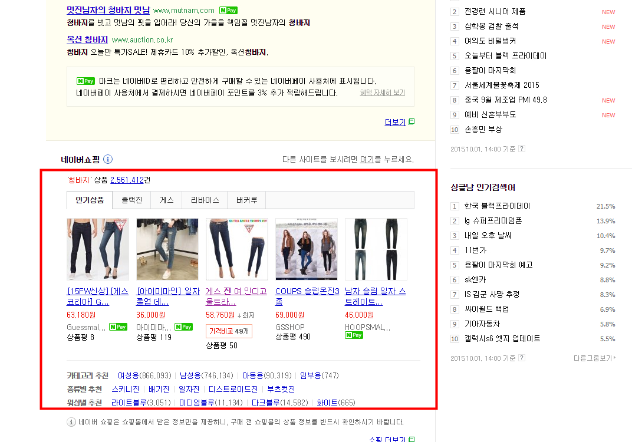Click the lg 슈퍼프리미엄폰 popular search
The width and height of the screenshot is (632, 442).
click(x=493, y=221)
